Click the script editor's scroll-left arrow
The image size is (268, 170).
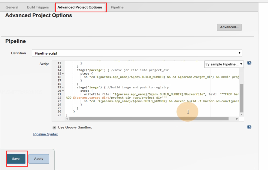point(67,119)
